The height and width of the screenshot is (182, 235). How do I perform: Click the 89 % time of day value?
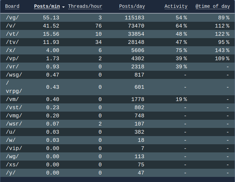click(x=224, y=18)
